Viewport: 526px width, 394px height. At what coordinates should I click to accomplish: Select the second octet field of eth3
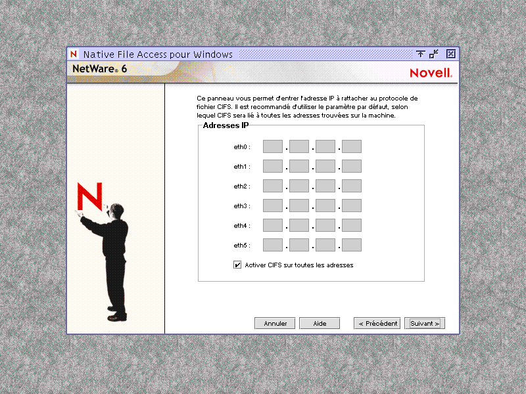coord(299,206)
